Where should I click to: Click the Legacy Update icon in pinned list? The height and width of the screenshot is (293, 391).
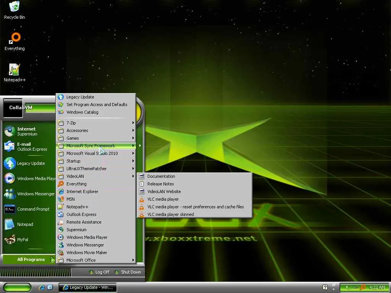(x=10, y=163)
